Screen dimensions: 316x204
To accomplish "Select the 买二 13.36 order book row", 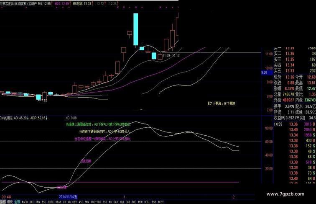I will tap(295, 54).
